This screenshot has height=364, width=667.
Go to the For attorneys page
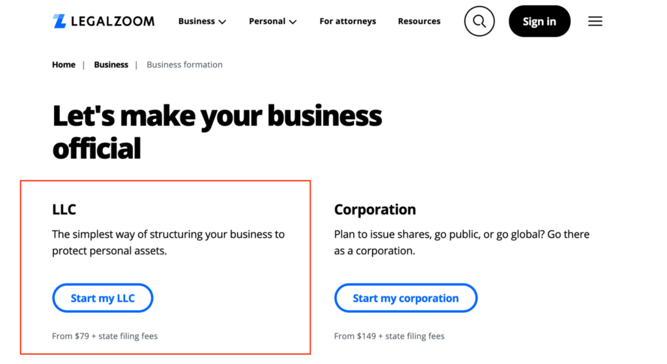[348, 21]
